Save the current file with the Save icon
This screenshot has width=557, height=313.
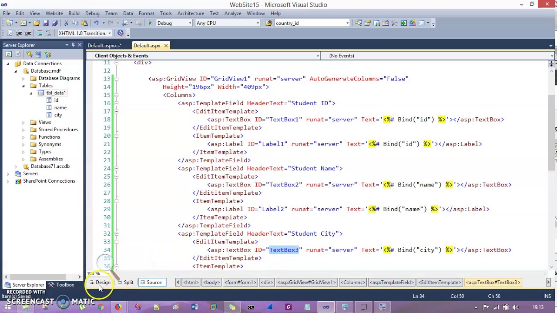click(x=46, y=23)
